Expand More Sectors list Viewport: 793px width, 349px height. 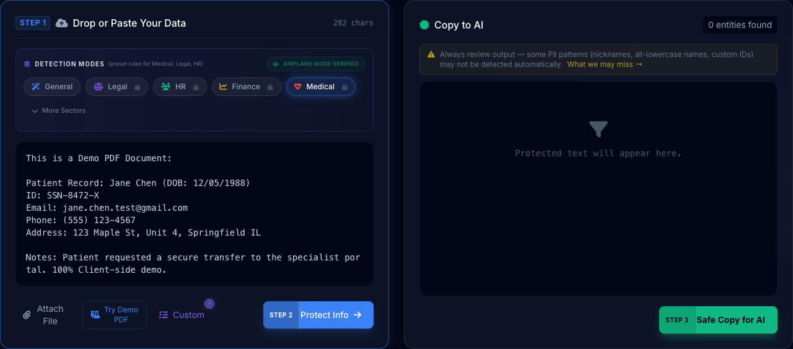coord(59,110)
